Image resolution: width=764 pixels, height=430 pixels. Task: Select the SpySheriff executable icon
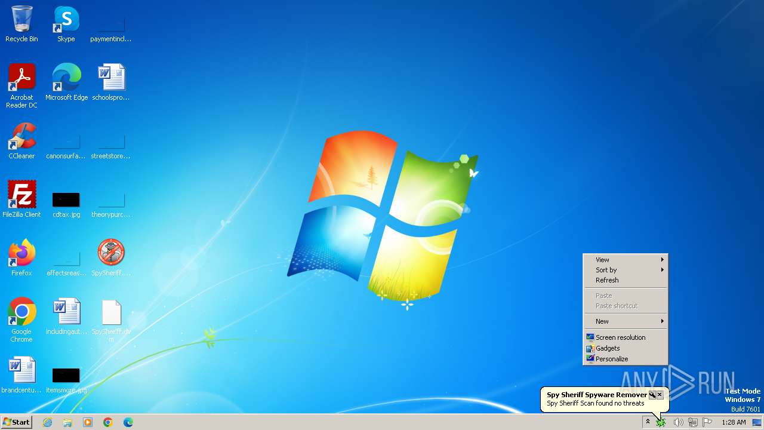click(x=111, y=258)
